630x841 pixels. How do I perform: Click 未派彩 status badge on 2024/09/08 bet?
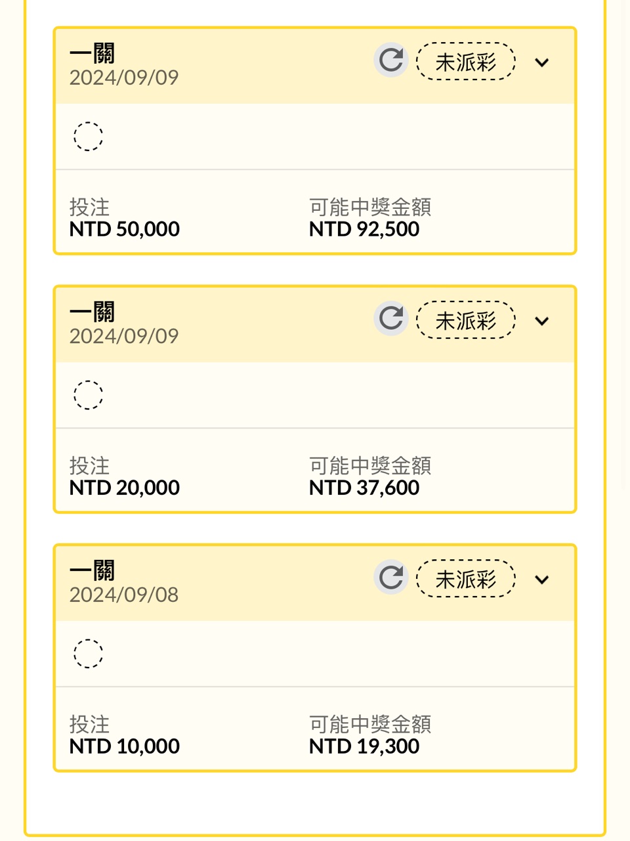pyautogui.click(x=466, y=579)
